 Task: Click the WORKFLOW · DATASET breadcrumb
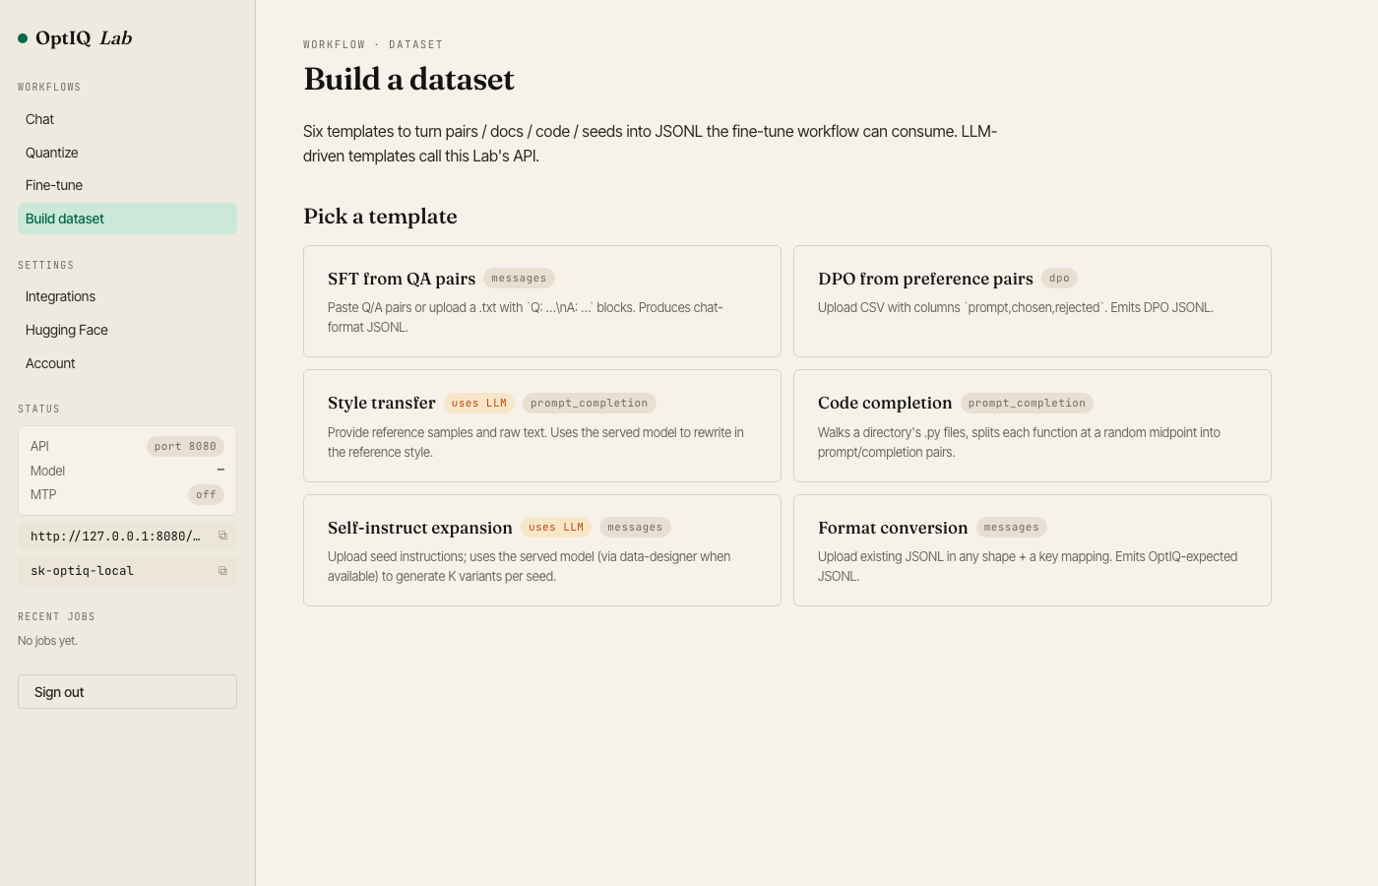tap(373, 45)
